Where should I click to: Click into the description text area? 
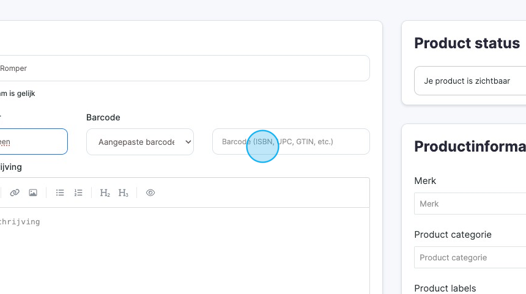[183, 251]
